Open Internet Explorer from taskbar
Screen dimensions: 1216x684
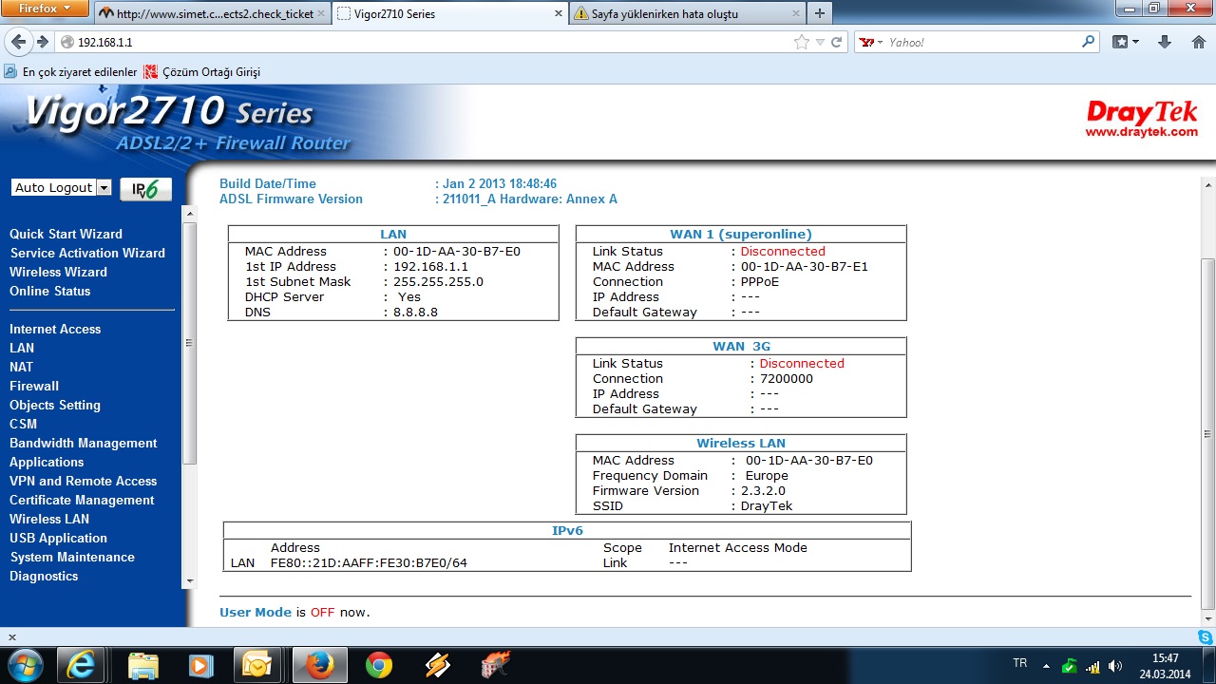(82, 665)
